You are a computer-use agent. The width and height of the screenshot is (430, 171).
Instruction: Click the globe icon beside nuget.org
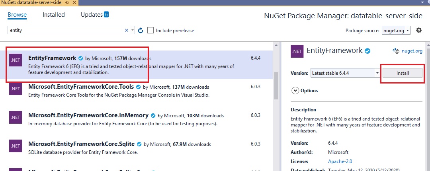(396, 51)
